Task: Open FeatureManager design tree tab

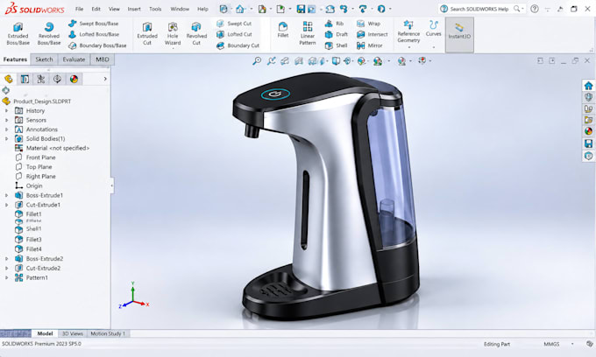Action: click(x=9, y=79)
